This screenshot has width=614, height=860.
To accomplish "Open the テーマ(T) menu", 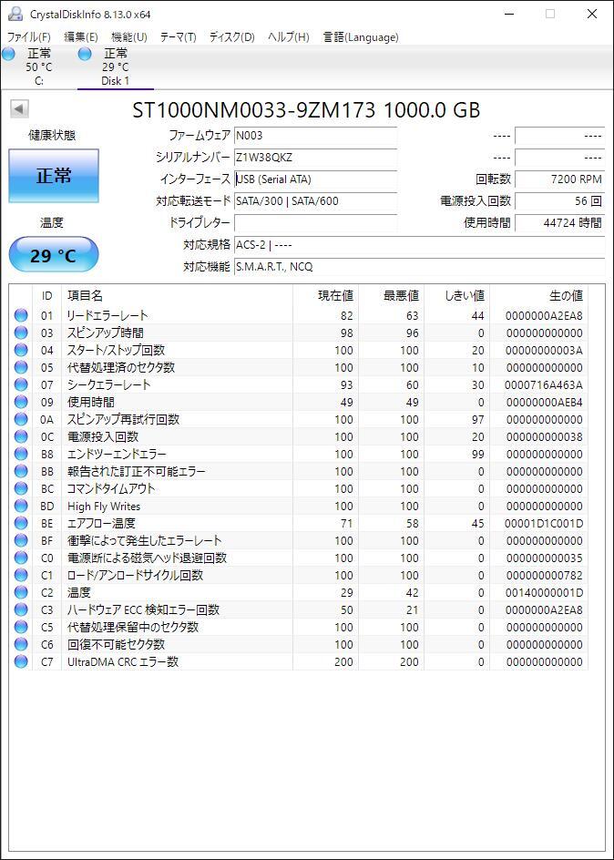I will [x=178, y=37].
